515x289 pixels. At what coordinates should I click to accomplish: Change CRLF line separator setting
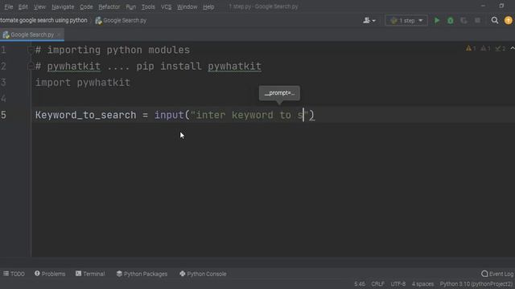[x=377, y=284]
